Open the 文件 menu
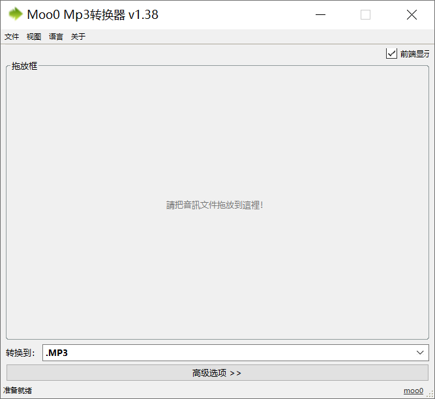 coord(12,37)
